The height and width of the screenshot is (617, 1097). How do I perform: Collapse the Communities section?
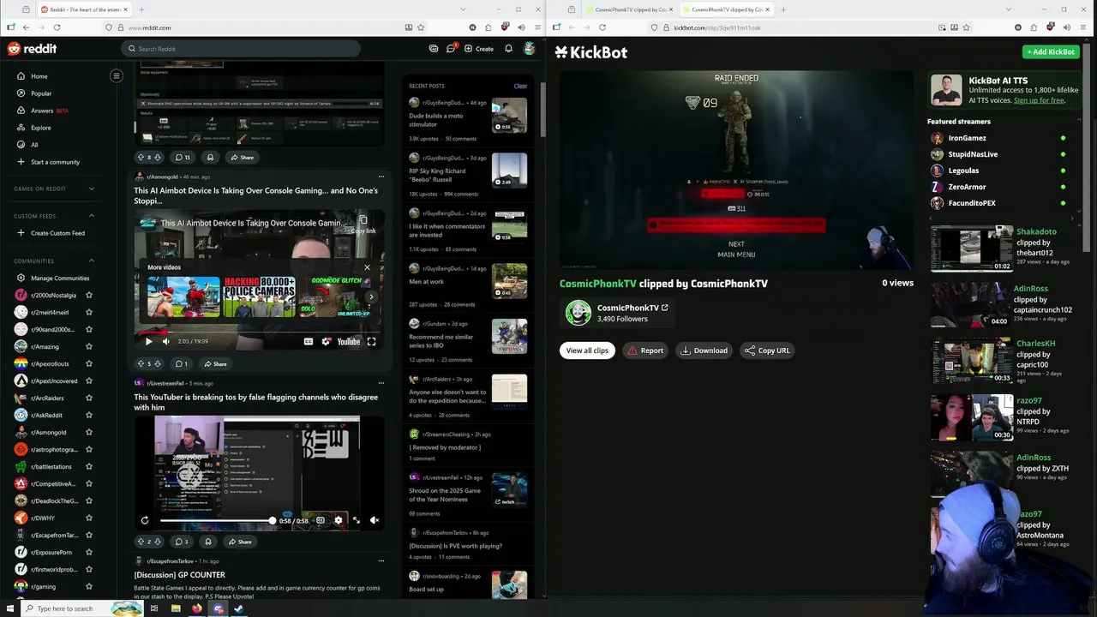click(x=92, y=261)
